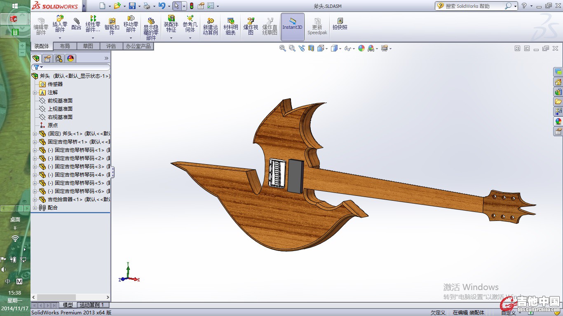The width and height of the screenshot is (563, 316).
Task: Open the Appearances task pane ball icon
Action: point(558,121)
